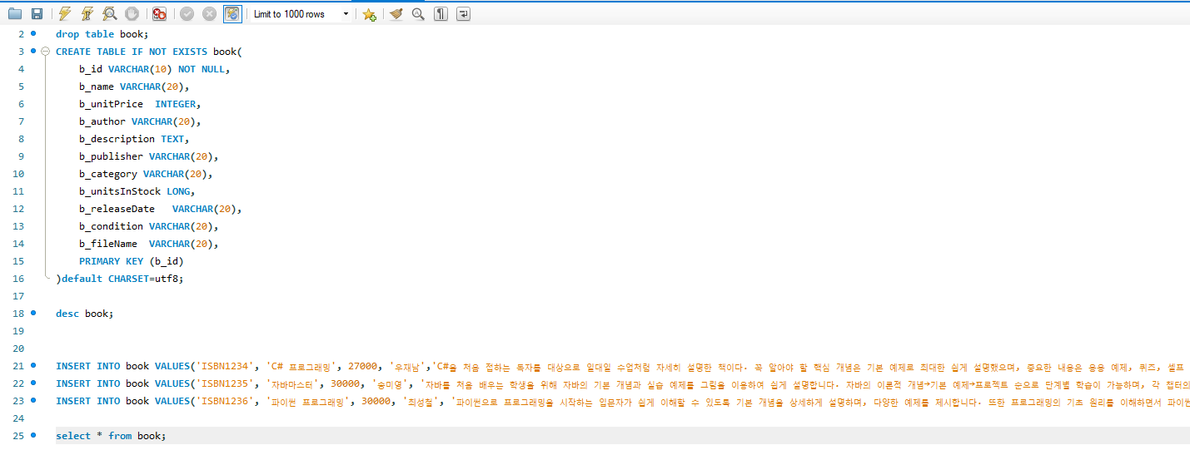The width and height of the screenshot is (1190, 450).
Task: Rollback the current transaction
Action: (210, 14)
